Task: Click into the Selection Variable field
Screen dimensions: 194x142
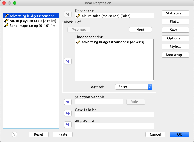Action: click(99, 102)
